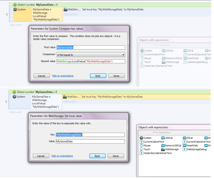This screenshot has height=179, width=214.
Task: Select 25Cal object in upper expressions panel
Action: point(189,51)
